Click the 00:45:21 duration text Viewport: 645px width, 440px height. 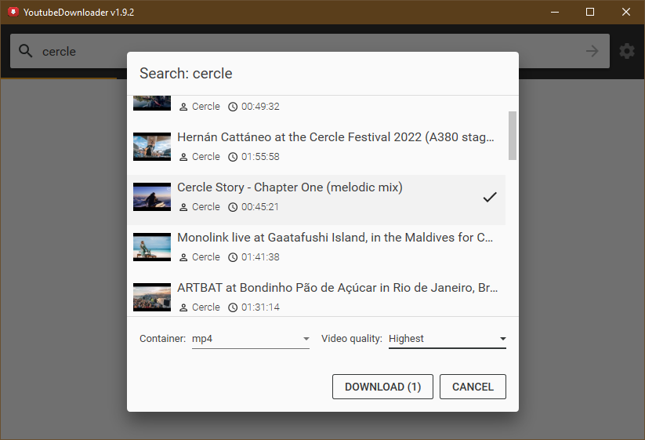(260, 207)
